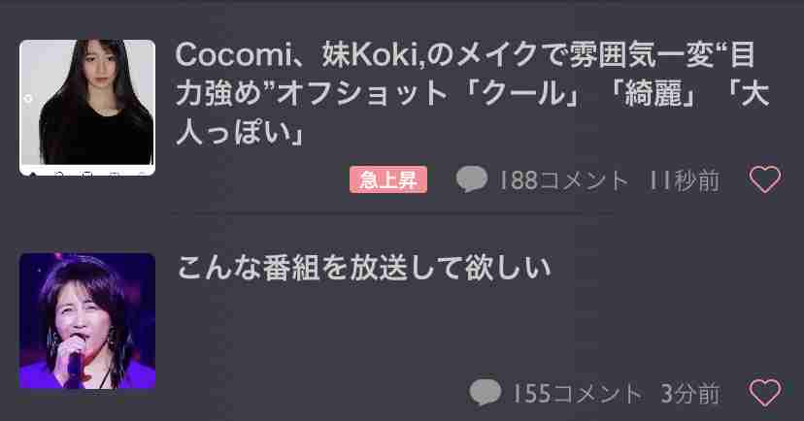Image resolution: width=804 pixels, height=421 pixels.
Task: Click the 3分前 timestamp
Action: pos(690,393)
